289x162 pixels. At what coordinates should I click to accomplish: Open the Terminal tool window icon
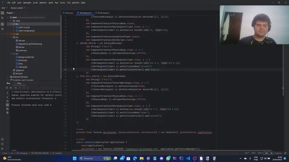[x=2, y=139]
